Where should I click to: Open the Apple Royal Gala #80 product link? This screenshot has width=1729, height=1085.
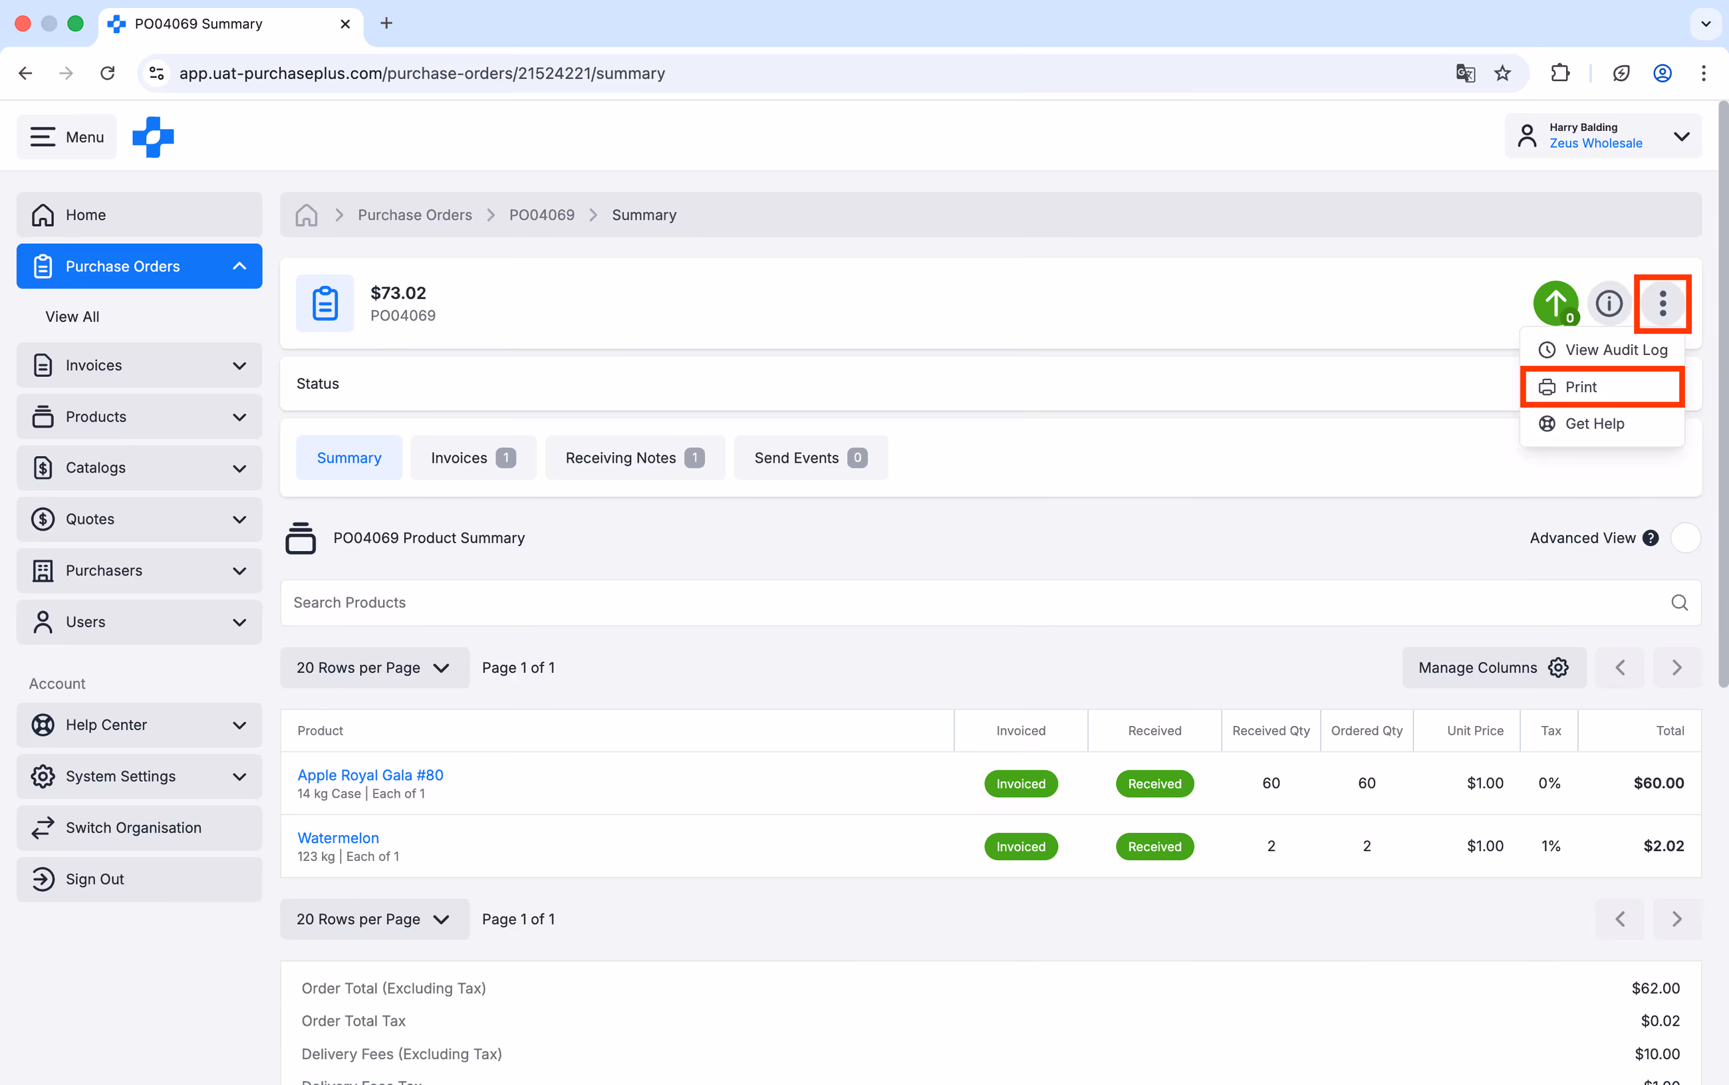[x=370, y=775]
